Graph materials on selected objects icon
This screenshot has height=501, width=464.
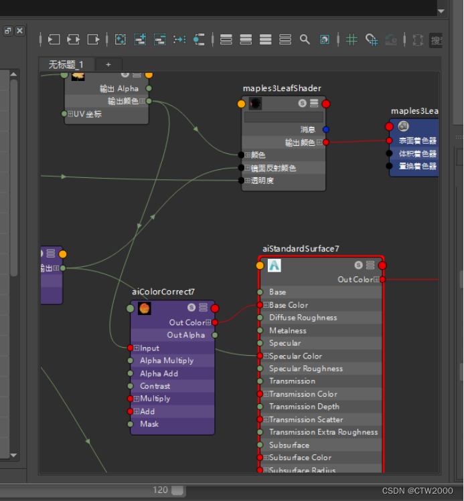click(199, 39)
